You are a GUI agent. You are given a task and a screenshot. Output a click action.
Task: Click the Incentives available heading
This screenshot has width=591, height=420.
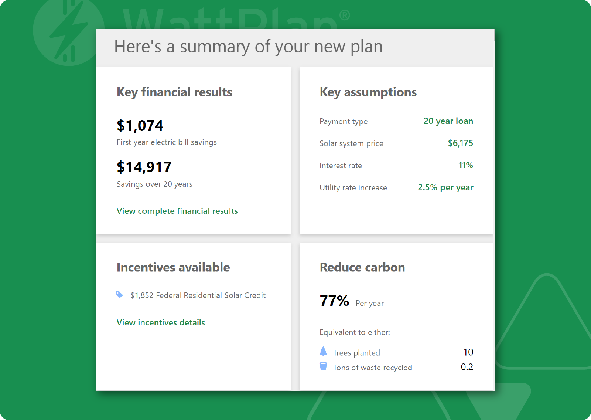173,267
